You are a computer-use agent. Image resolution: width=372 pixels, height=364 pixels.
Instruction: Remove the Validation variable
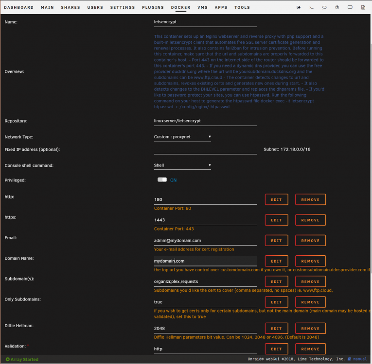(x=310, y=349)
